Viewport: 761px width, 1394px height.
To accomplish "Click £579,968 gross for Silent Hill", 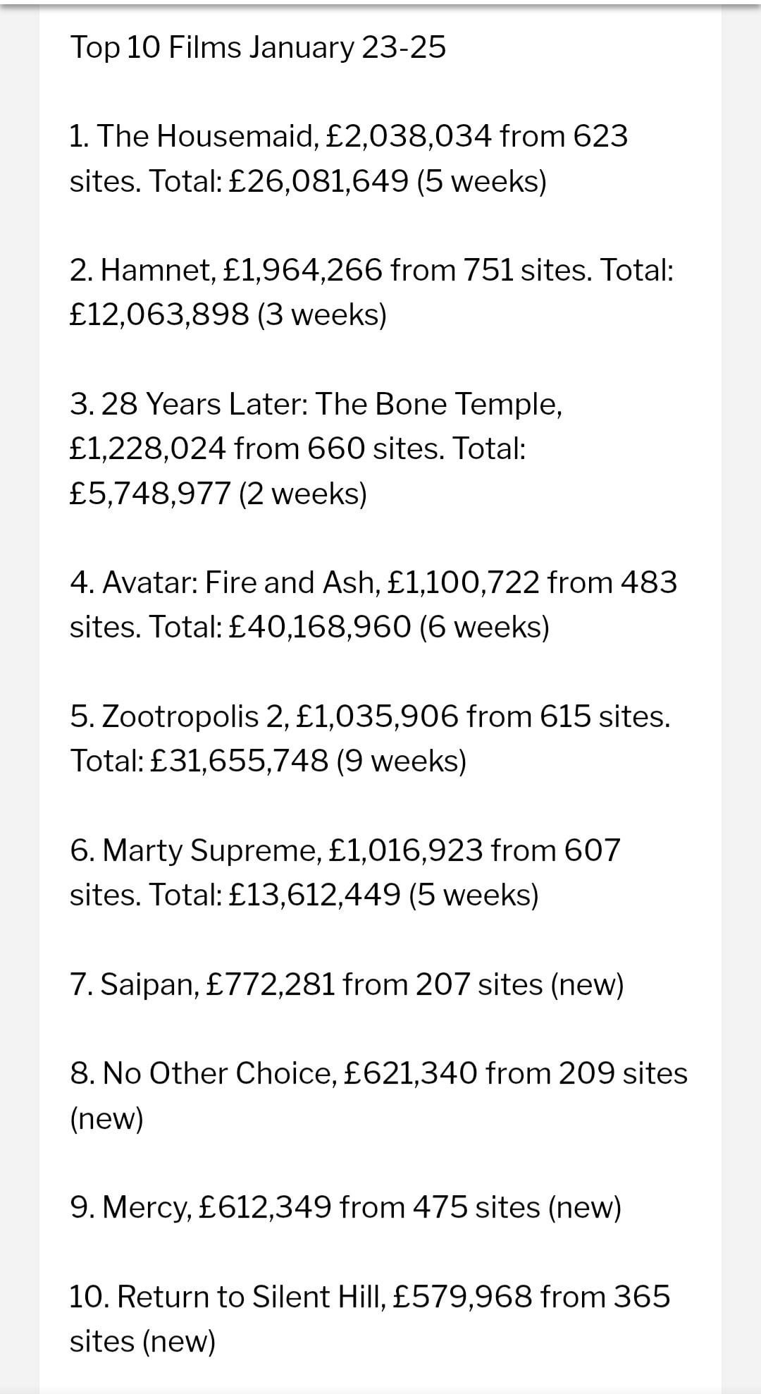I will (x=462, y=1297).
